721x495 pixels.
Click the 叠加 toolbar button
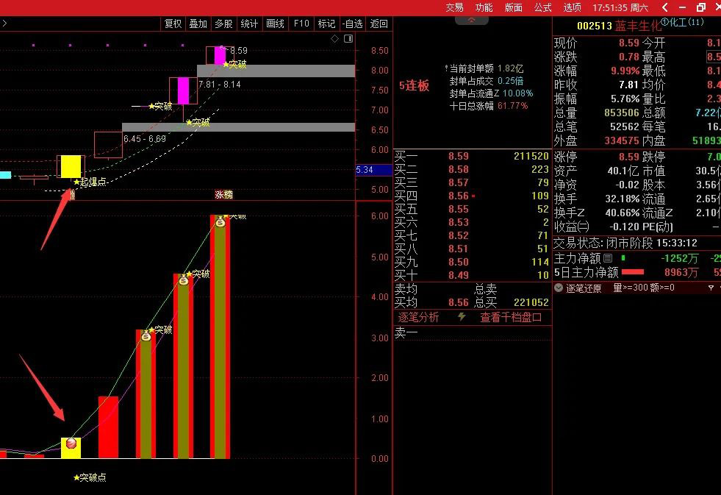(198, 24)
